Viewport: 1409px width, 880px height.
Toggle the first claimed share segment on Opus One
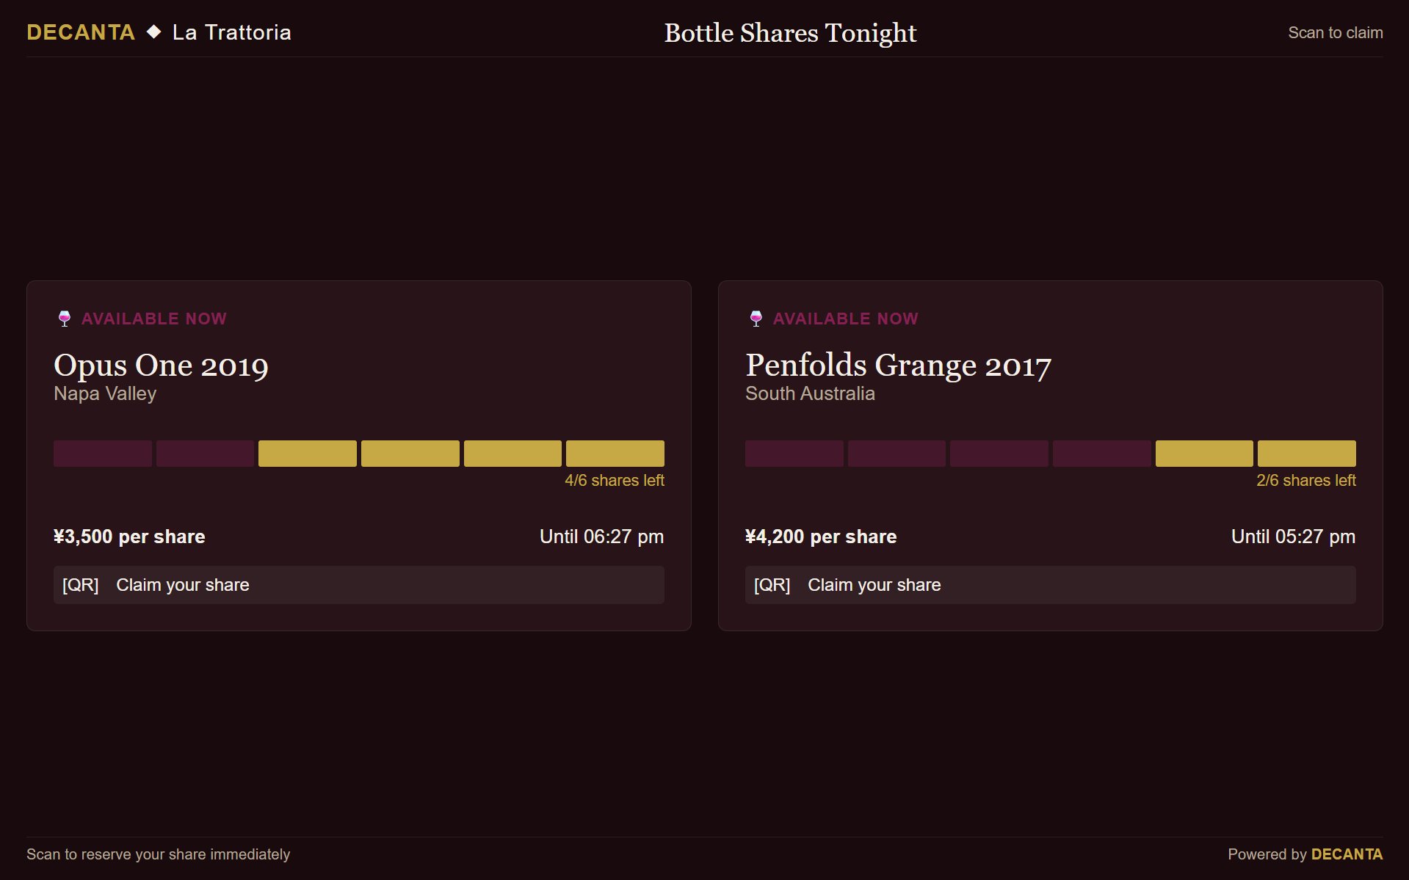(x=102, y=454)
